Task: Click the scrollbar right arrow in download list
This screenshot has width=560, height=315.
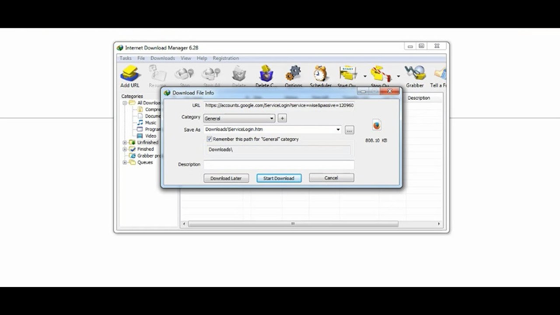Action: click(x=439, y=224)
